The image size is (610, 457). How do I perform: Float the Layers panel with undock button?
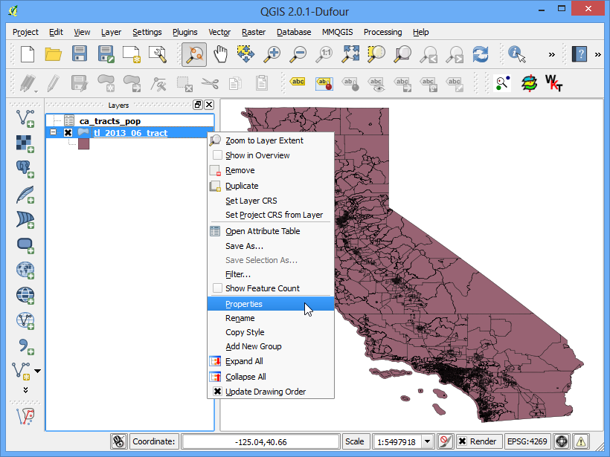[198, 105]
